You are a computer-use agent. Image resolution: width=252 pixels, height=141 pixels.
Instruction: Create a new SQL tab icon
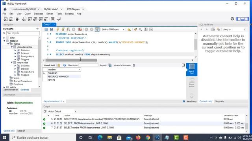[x=6, y=19]
